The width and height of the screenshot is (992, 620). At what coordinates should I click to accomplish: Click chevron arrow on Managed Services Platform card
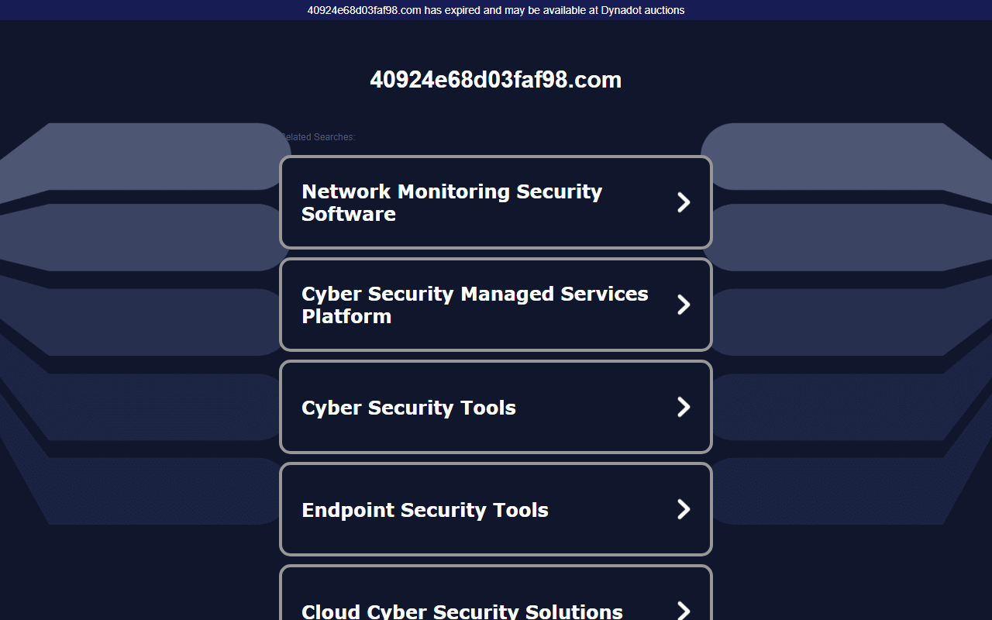(684, 305)
